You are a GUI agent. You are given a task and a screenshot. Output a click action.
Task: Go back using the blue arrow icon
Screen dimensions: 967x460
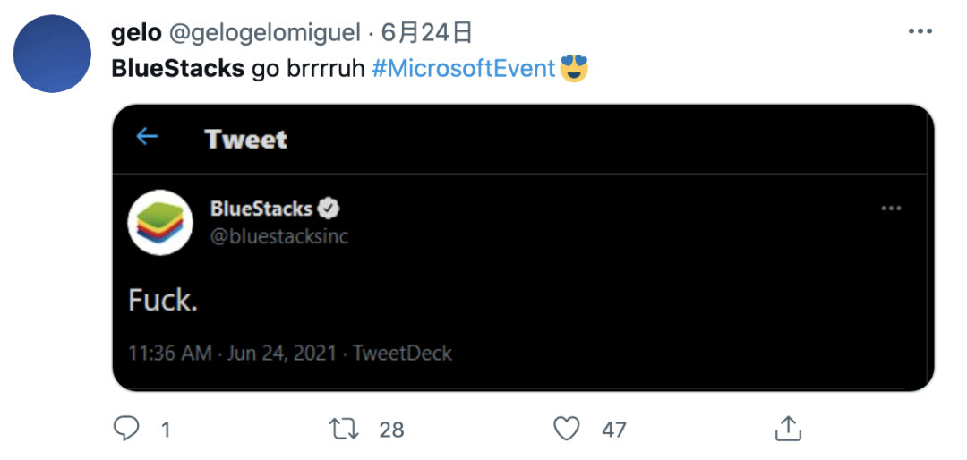pyautogui.click(x=147, y=136)
